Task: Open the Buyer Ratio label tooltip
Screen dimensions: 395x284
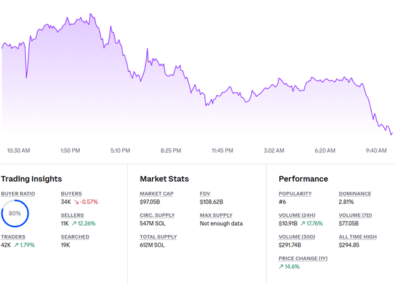Action: pos(18,194)
